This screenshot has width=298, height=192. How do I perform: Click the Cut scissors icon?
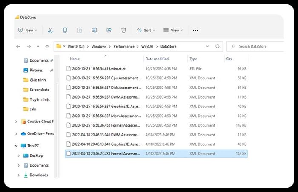[50, 30]
